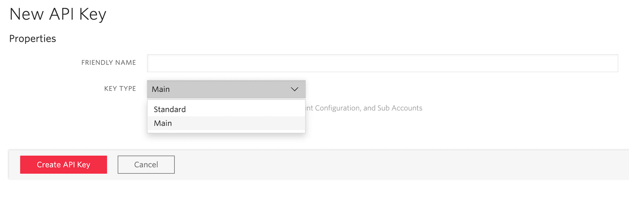Toggle dropdown using the down caret icon

coord(294,89)
